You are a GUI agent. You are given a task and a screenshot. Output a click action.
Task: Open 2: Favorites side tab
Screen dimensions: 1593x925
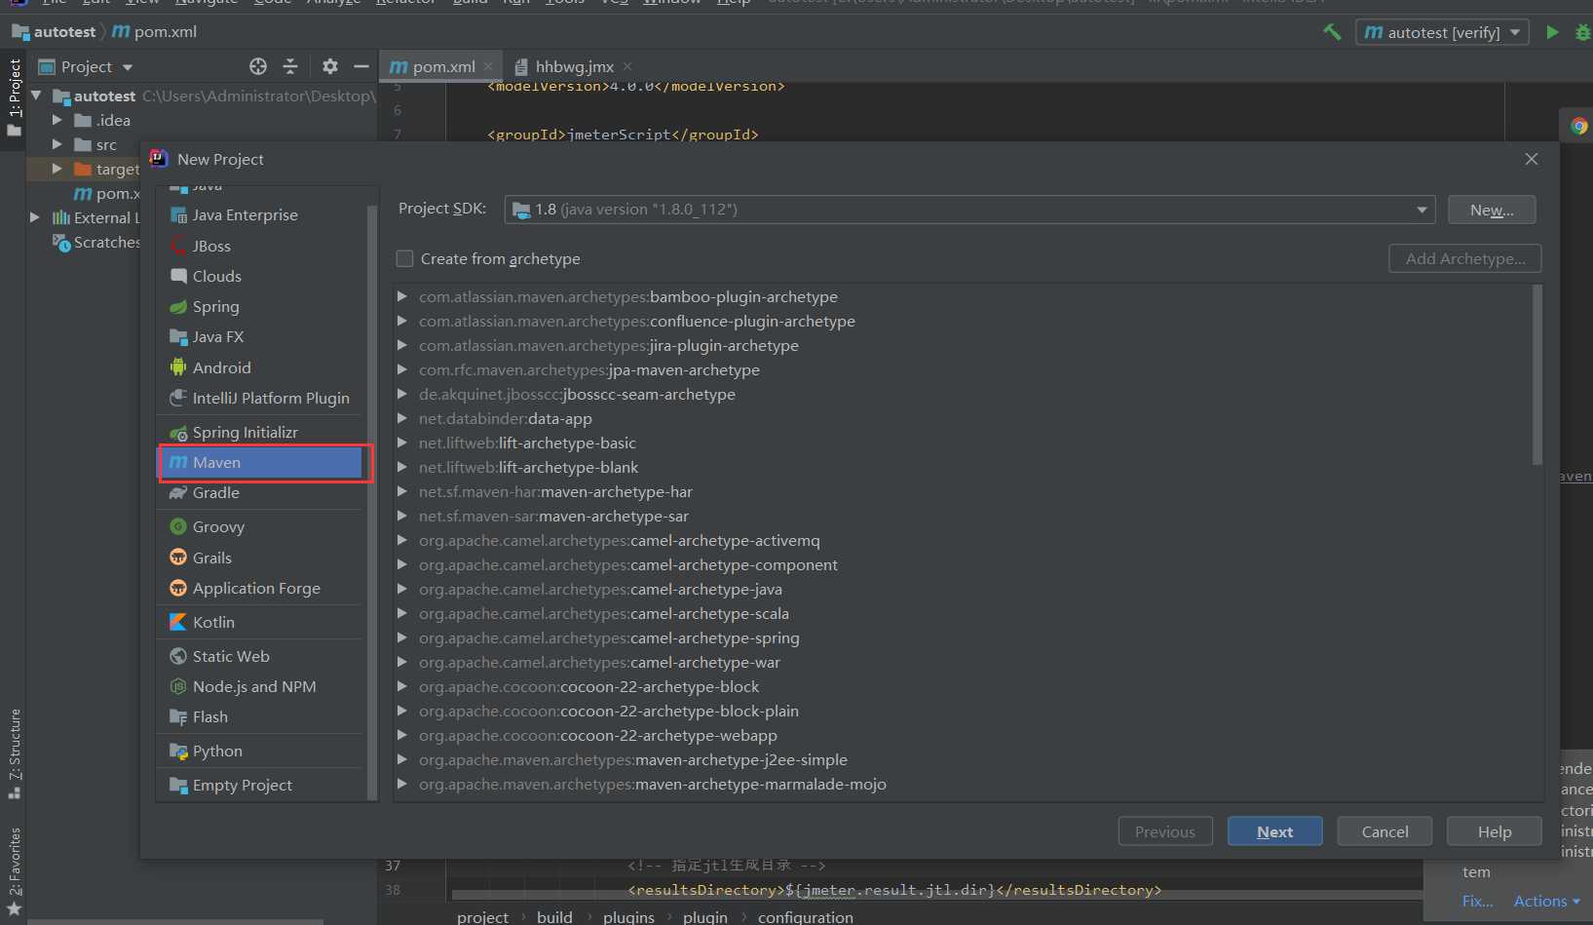(x=14, y=870)
